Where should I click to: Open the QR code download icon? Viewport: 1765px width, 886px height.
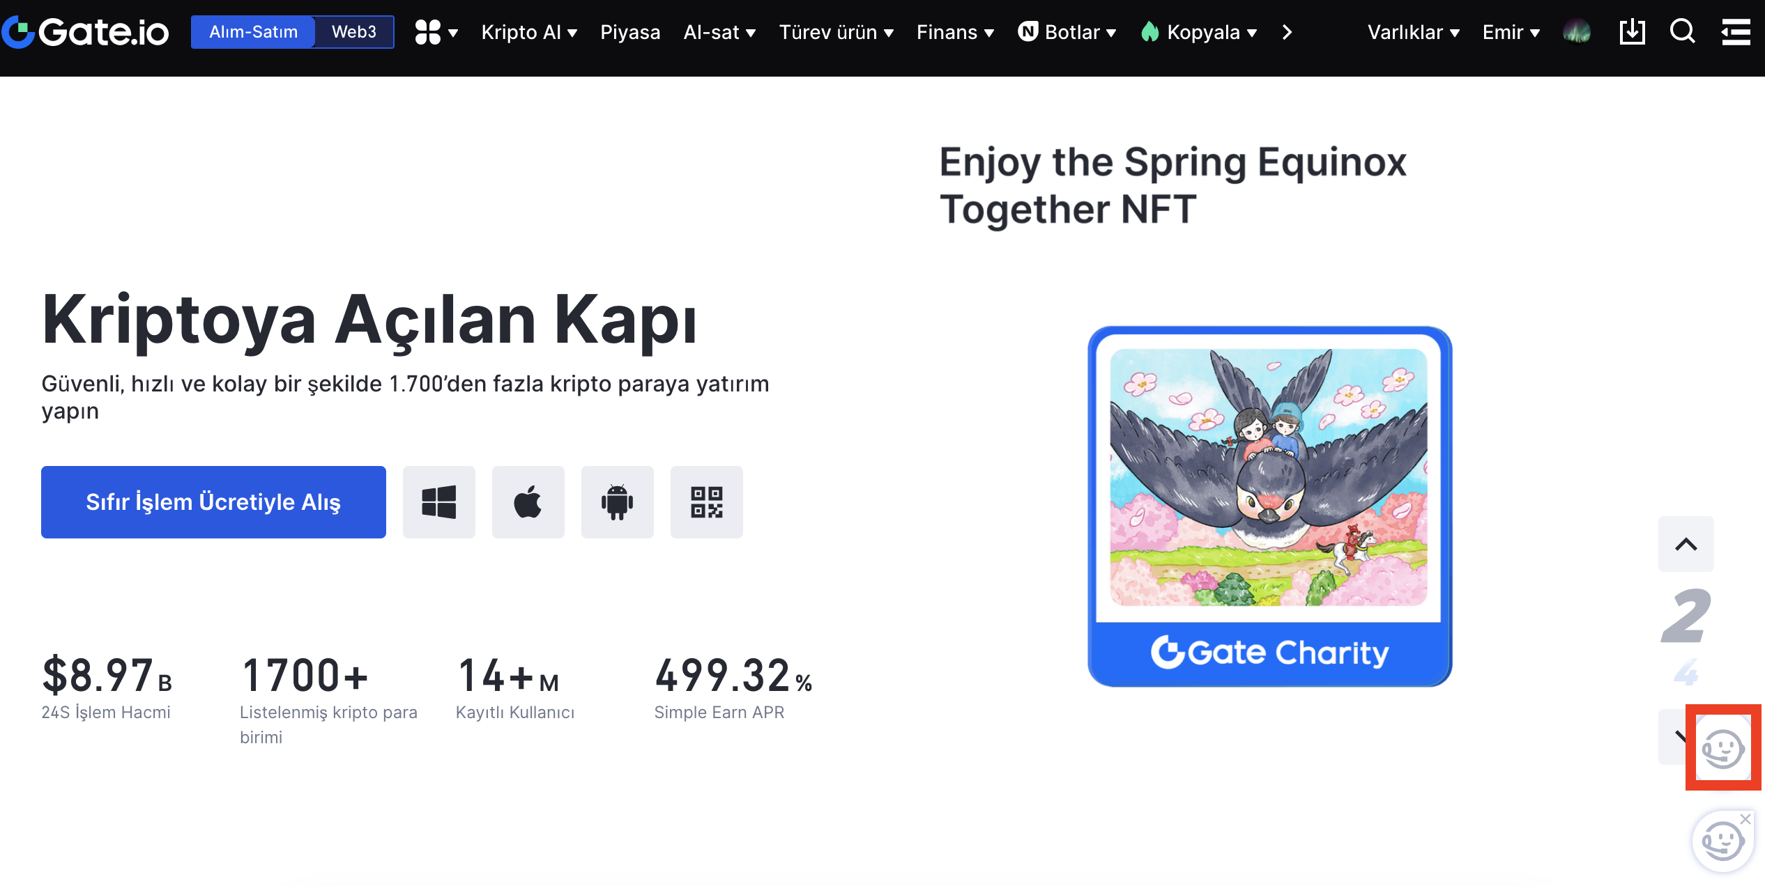pos(706,502)
